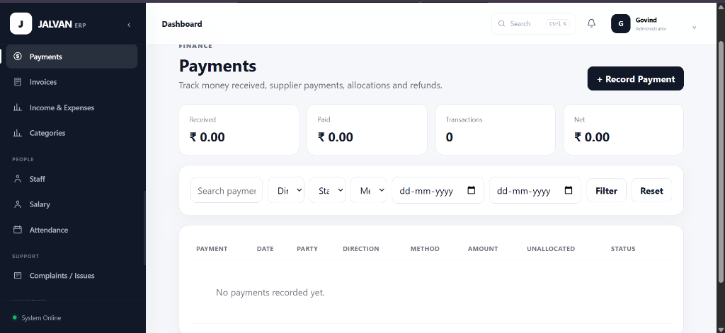
Task: Click the PAYMENT column header
Action: coord(212,248)
